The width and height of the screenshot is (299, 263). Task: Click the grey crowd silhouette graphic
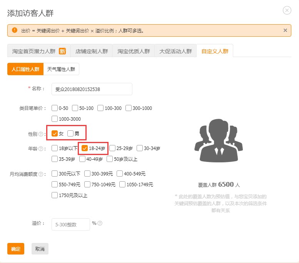(219, 140)
